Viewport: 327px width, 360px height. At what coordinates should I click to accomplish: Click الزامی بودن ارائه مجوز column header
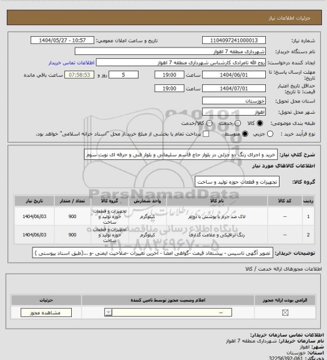[x=285, y=300]
